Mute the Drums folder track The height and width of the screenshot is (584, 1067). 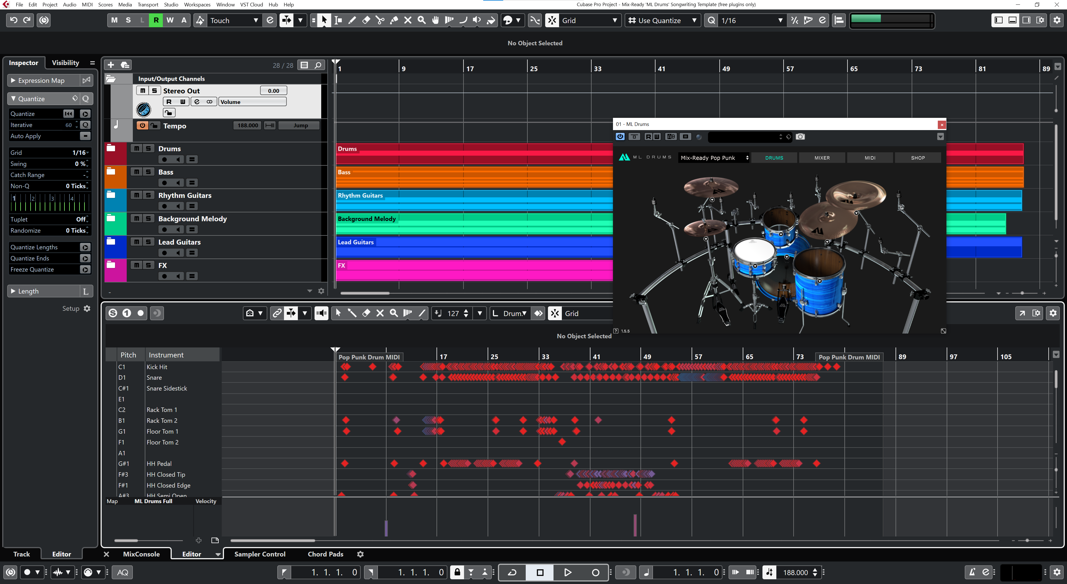[x=136, y=148]
